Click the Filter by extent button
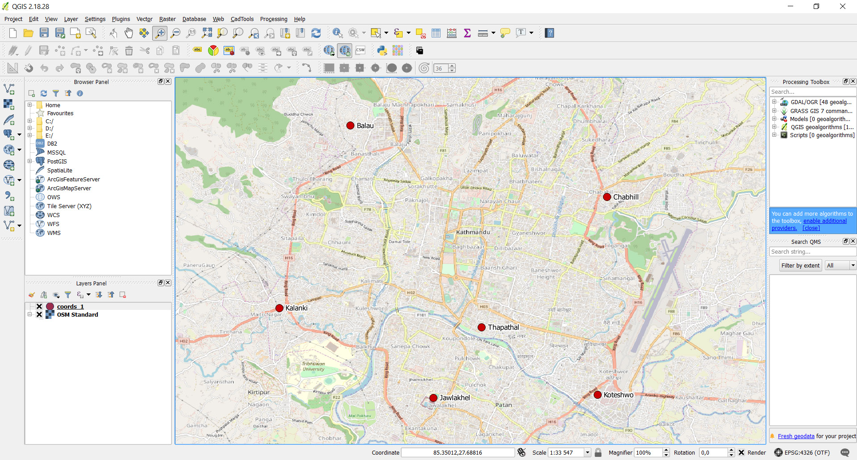Image resolution: width=857 pixels, height=460 pixels. tap(801, 265)
